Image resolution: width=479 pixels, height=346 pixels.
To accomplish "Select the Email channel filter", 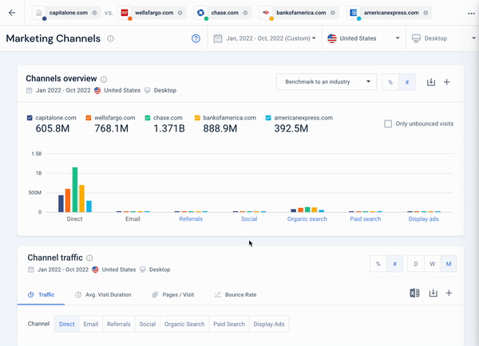I will point(91,324).
